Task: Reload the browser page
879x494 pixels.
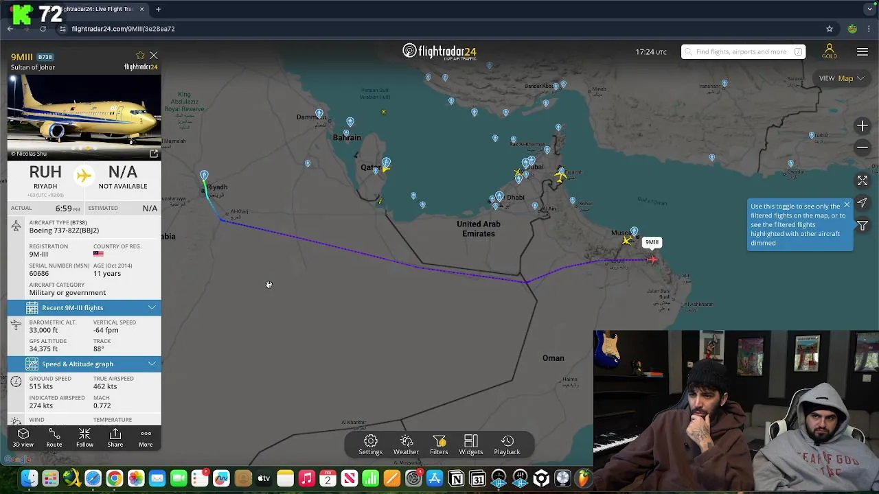Action: pyautogui.click(x=43, y=29)
